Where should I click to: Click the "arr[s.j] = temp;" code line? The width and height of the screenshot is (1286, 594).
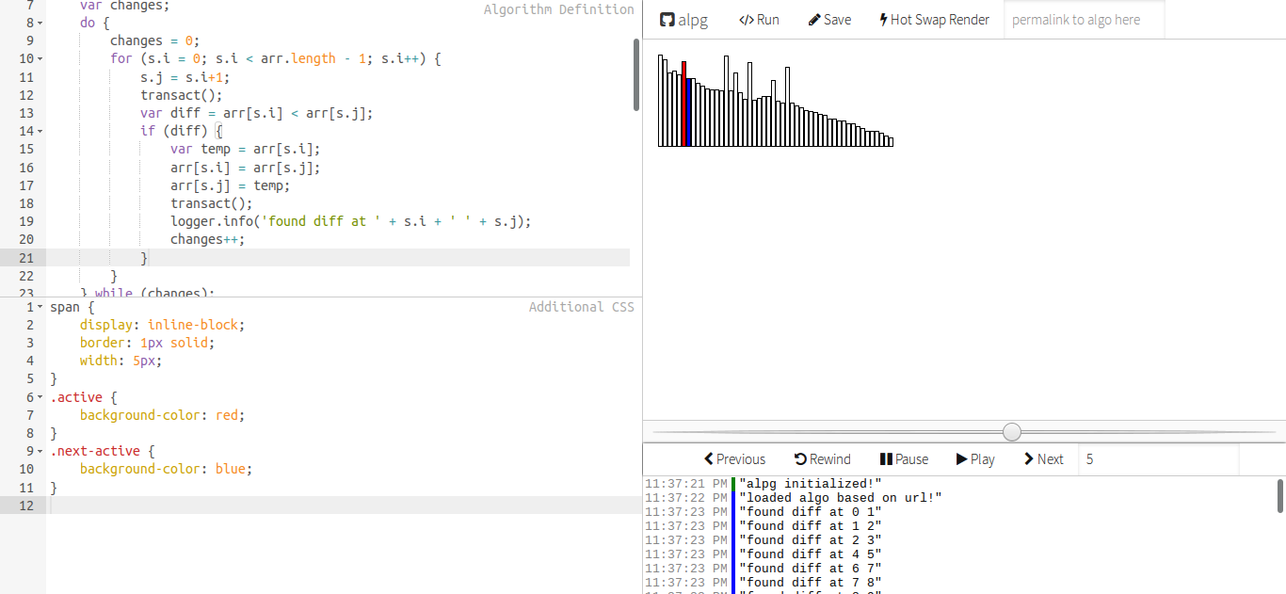click(x=231, y=185)
